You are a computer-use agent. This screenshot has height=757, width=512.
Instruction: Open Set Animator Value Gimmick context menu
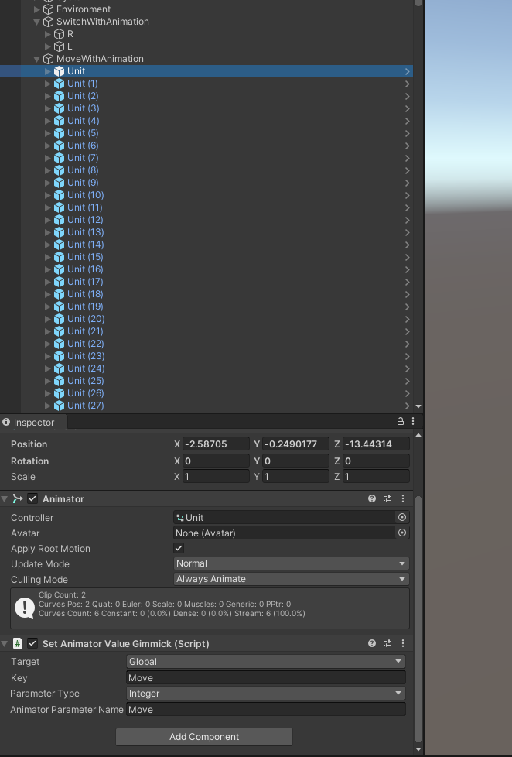402,643
